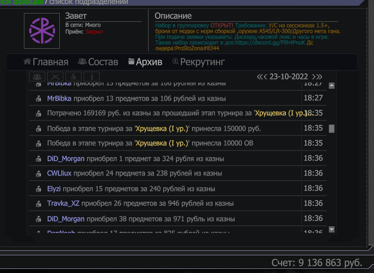Click the treasury icon beside Travka_XZ entry
The width and height of the screenshot is (374, 273).
(38, 204)
